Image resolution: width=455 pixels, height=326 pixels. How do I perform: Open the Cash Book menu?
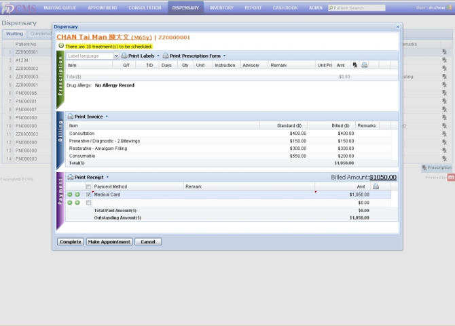tap(285, 8)
